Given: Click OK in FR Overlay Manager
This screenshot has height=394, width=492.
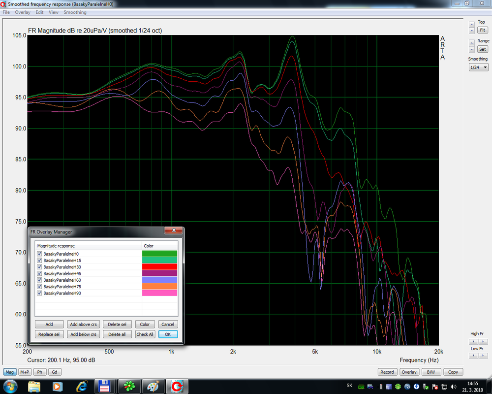Looking at the screenshot, I should click(168, 334).
